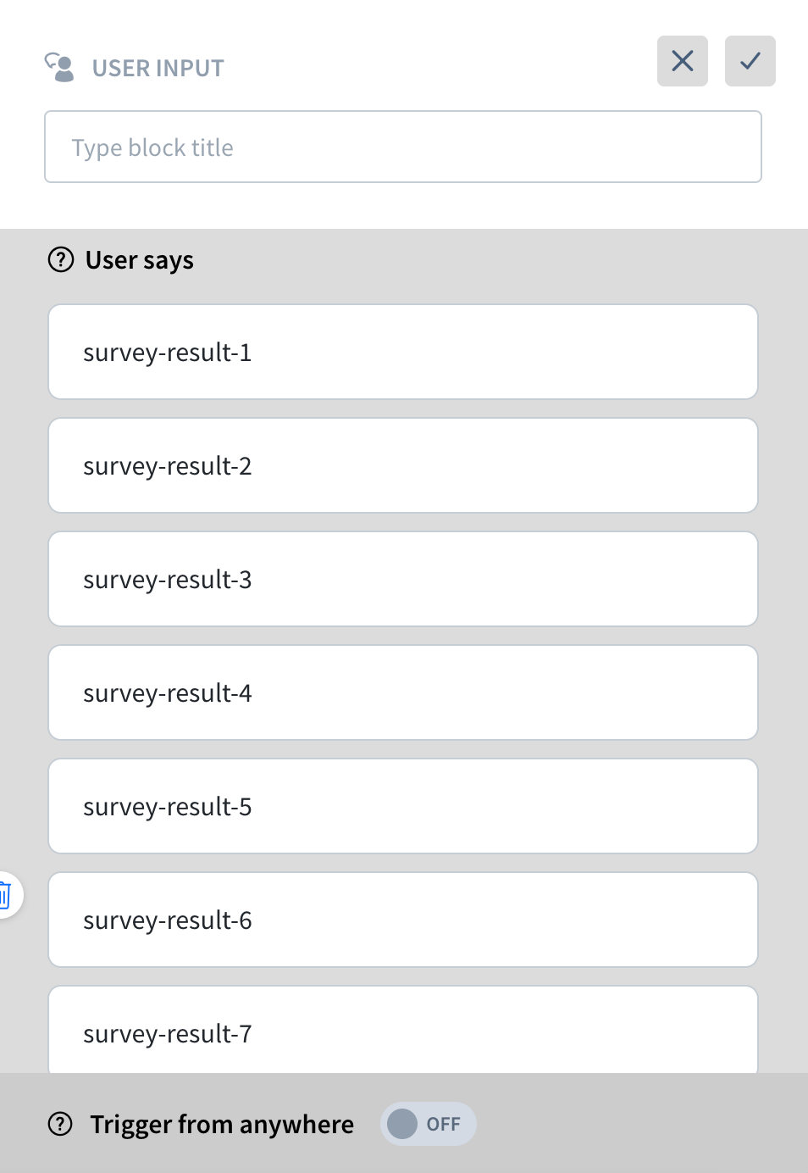Activate the survey-result-7 entry
Viewport: 808px width, 1173px height.
click(x=403, y=1031)
